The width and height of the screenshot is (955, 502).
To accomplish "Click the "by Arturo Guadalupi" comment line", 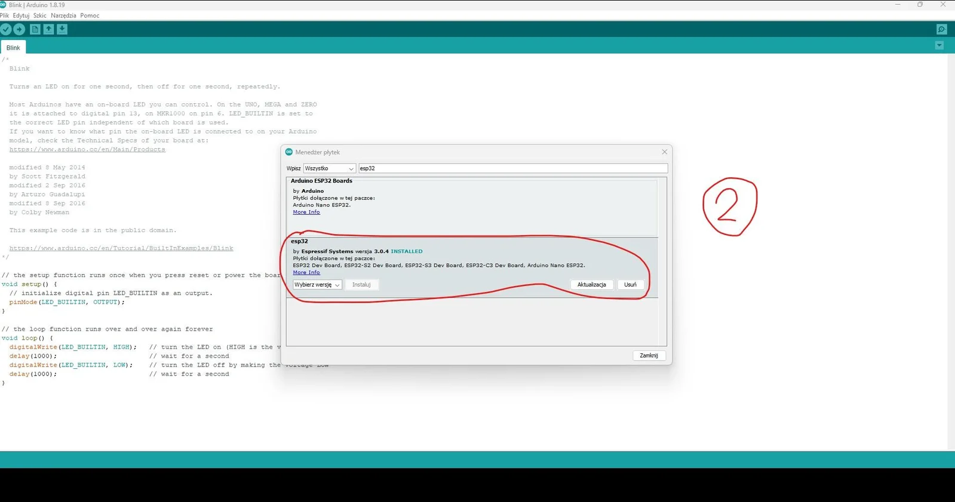I will [47, 195].
